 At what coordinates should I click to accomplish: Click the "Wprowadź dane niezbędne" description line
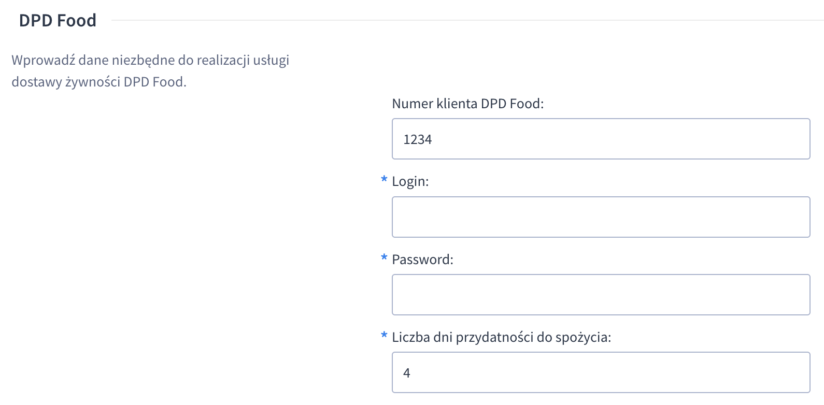pos(150,60)
